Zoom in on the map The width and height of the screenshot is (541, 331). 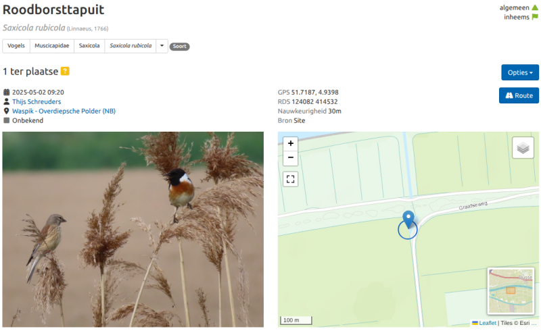coord(291,143)
